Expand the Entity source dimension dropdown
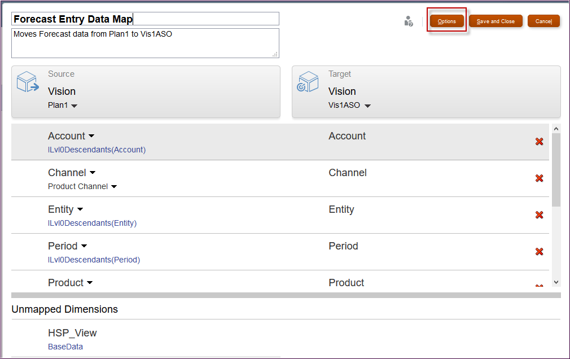Image resolution: width=570 pixels, height=359 pixels. pyautogui.click(x=80, y=209)
